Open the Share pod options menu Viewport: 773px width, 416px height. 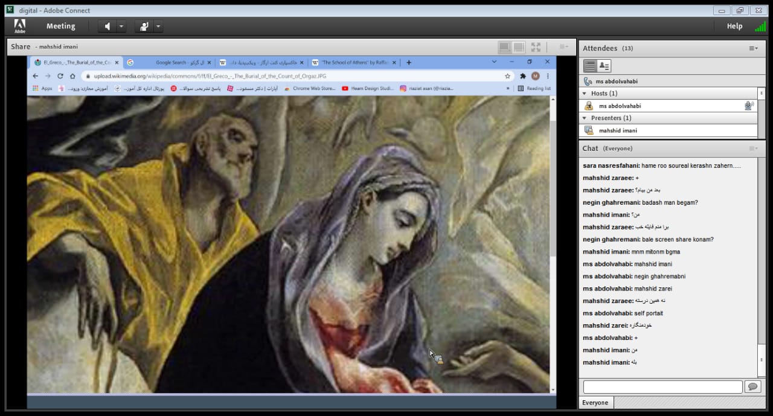563,46
